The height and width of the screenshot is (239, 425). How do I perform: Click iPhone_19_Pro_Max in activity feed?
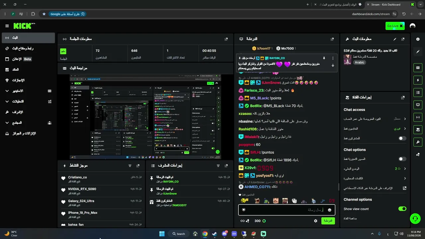(83, 212)
